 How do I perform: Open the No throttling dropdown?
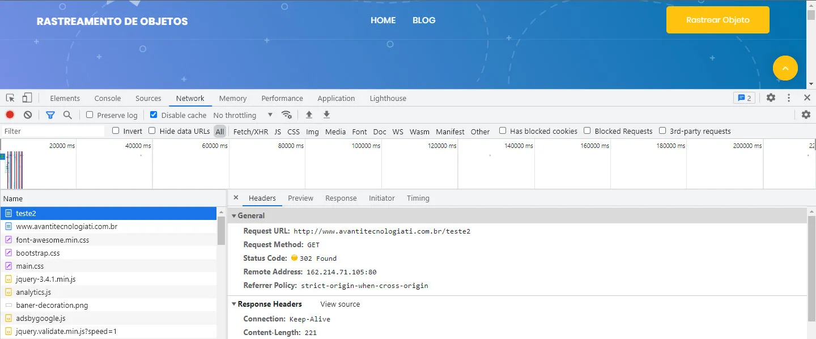pyautogui.click(x=243, y=115)
